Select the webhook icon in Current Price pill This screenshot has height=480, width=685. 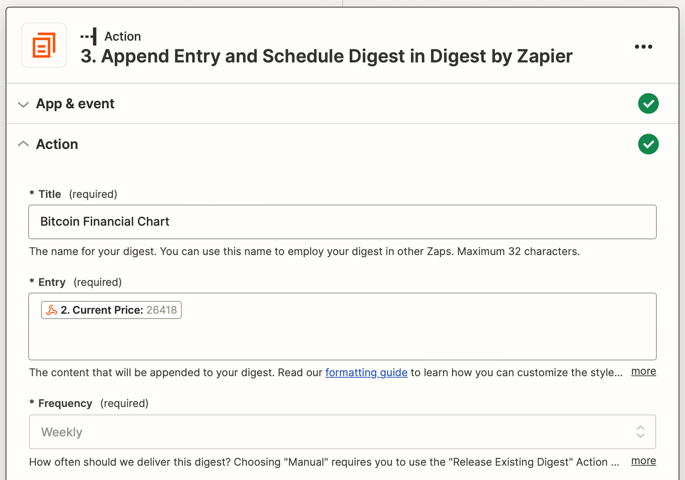[x=52, y=310]
